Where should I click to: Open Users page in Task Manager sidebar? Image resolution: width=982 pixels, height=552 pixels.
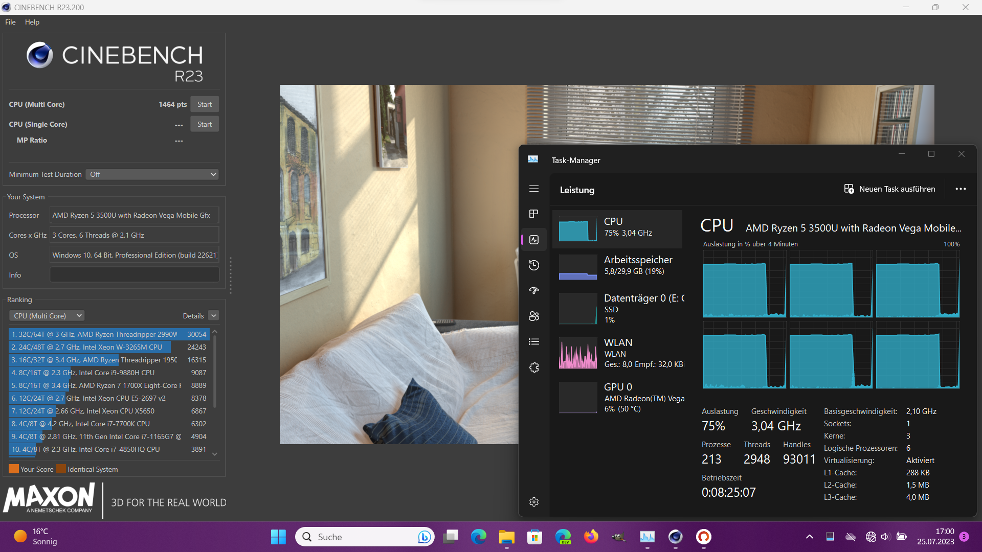pos(534,316)
